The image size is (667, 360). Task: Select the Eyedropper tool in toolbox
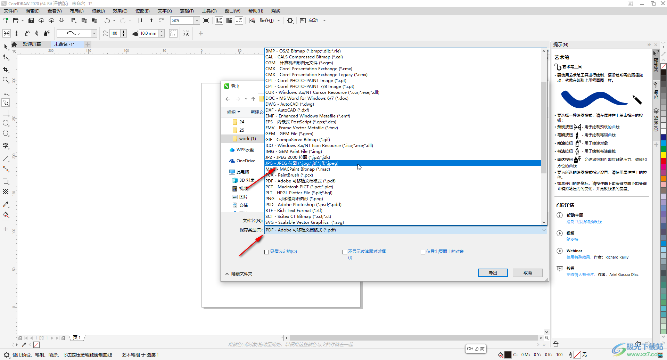click(x=6, y=205)
